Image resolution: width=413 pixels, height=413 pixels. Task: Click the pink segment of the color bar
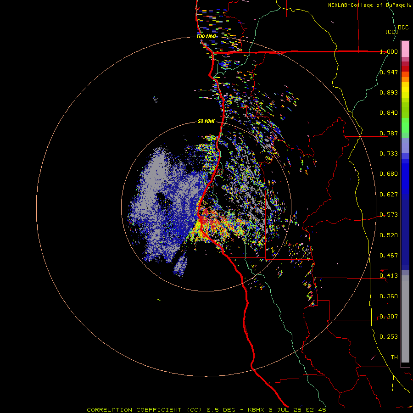pos(405,49)
